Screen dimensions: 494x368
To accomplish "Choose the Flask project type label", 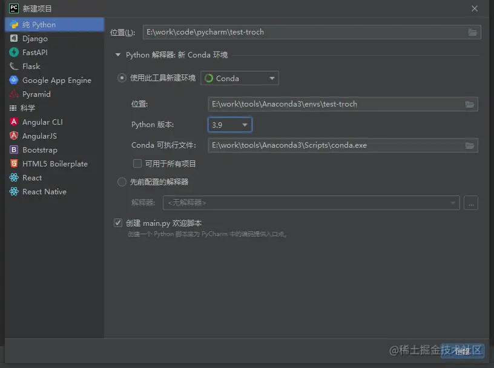I will coord(31,66).
